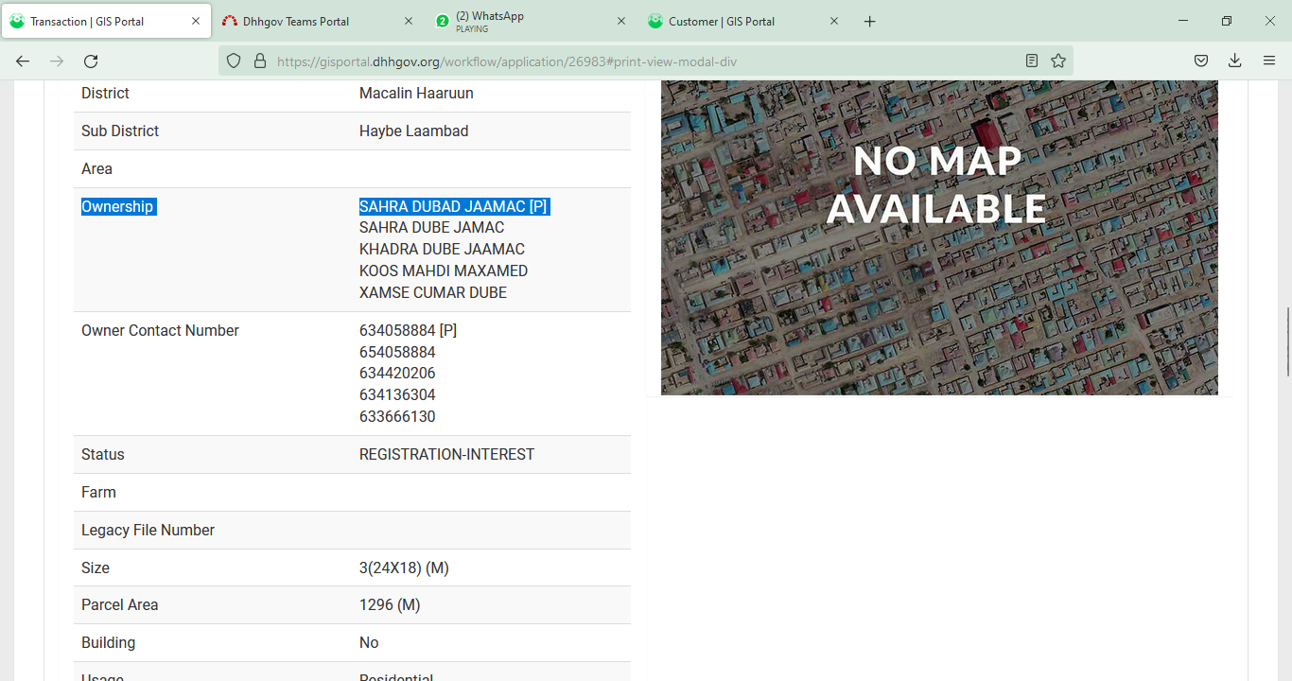The width and height of the screenshot is (1292, 681).
Task: Toggle reader view icon in address bar
Action: (1032, 61)
